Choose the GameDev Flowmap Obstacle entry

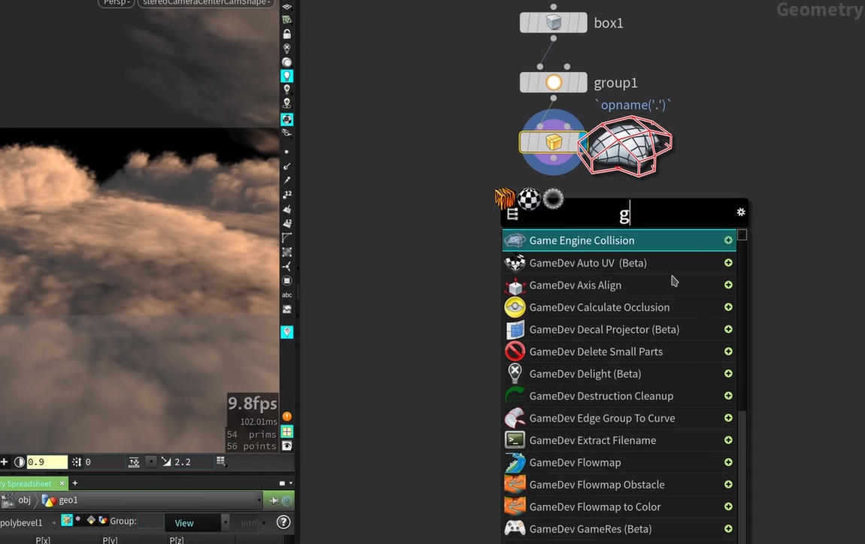click(x=596, y=485)
